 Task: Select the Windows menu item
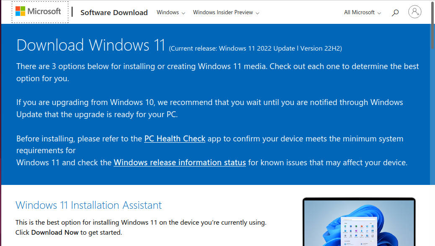click(167, 13)
